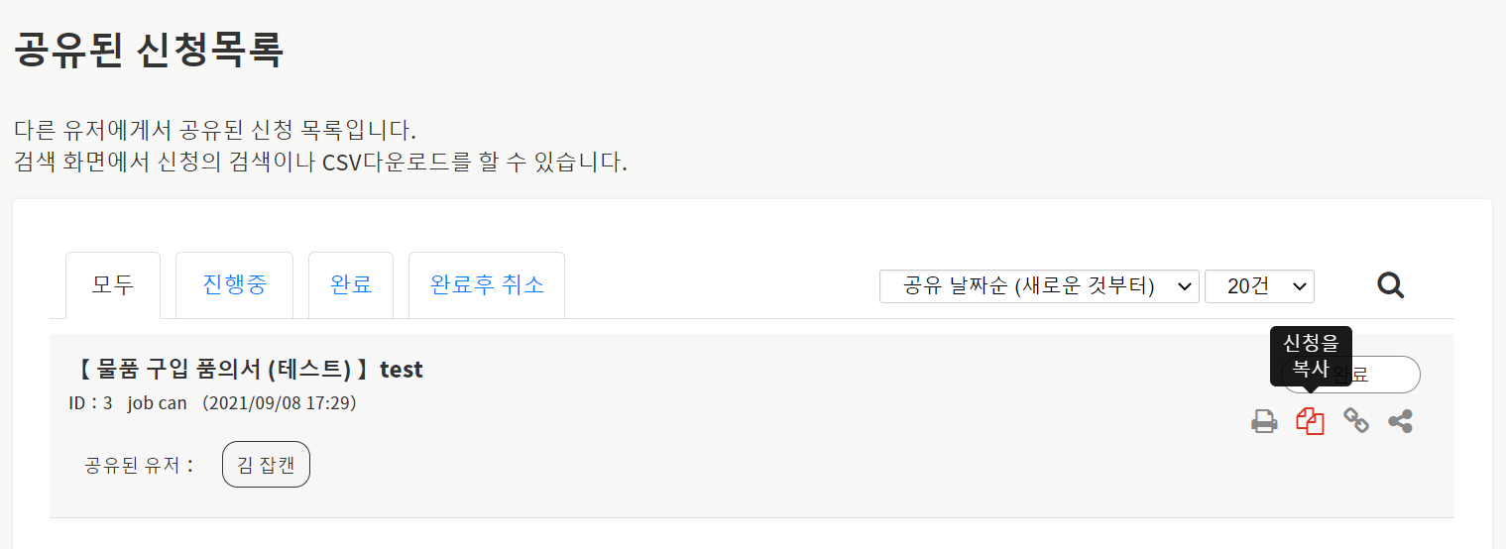Open search with the magnifying glass icon
The width and height of the screenshot is (1506, 549).
point(1390,286)
